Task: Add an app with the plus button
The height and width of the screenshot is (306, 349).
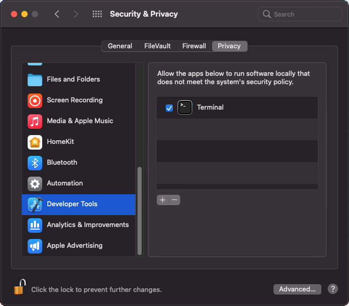Action: [163, 200]
